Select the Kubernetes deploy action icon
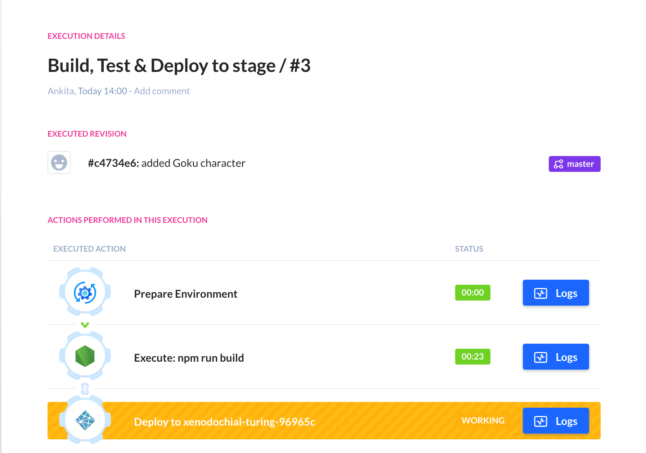 tap(84, 420)
